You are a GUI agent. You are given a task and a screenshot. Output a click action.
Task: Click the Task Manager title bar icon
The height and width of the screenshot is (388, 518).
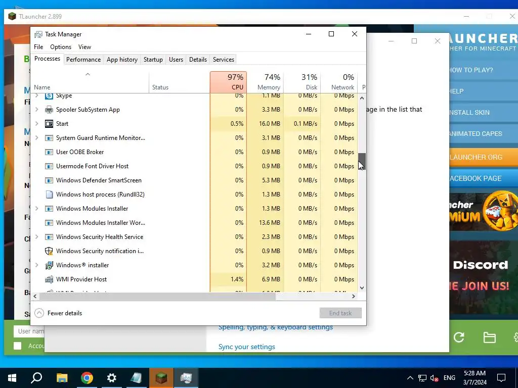coord(38,34)
